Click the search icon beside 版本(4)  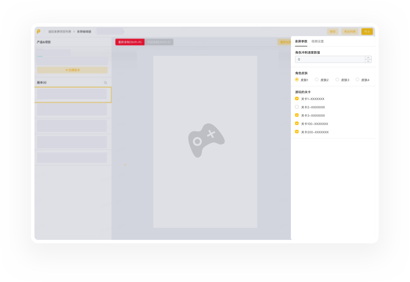105,83
